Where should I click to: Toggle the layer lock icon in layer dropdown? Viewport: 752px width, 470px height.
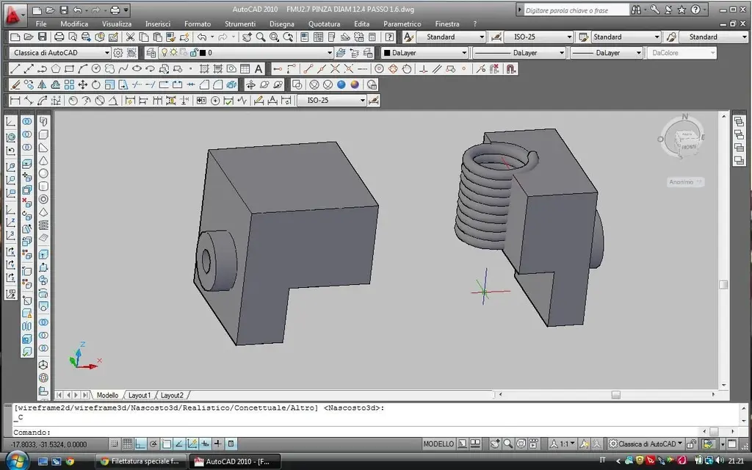[x=194, y=53]
